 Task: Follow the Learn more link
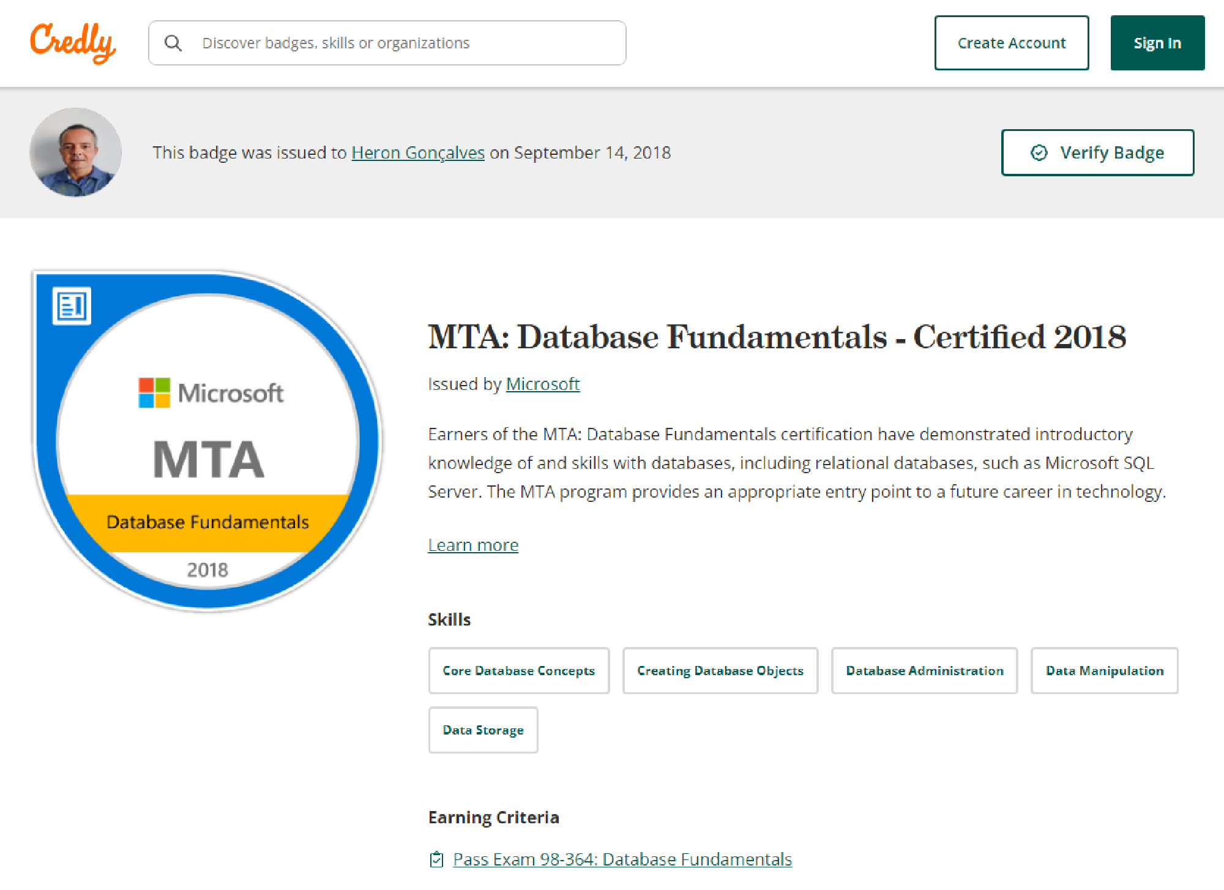[x=473, y=545]
